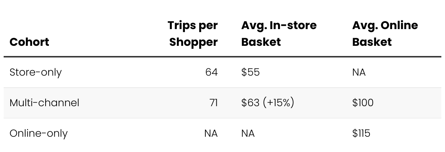Screen dimensions: 445x152
Task: Click the +15% text in Multi-channel row
Action: pyautogui.click(x=278, y=103)
